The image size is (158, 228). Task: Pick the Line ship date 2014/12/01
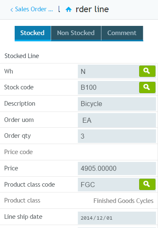click(117, 218)
